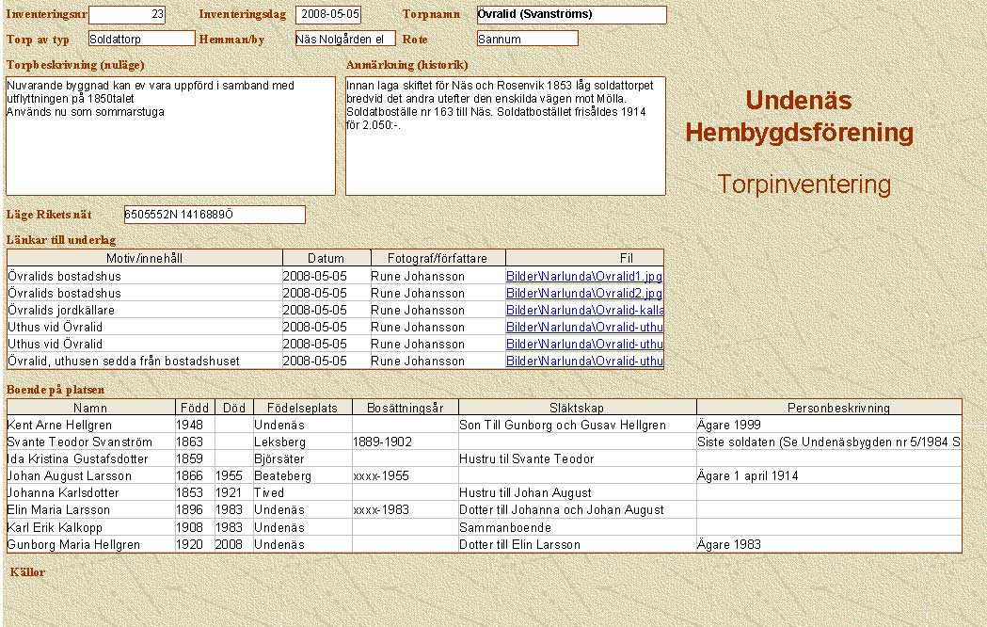
Task: Click the Bosättningsår cell showing 1889-1902
Action: point(405,442)
